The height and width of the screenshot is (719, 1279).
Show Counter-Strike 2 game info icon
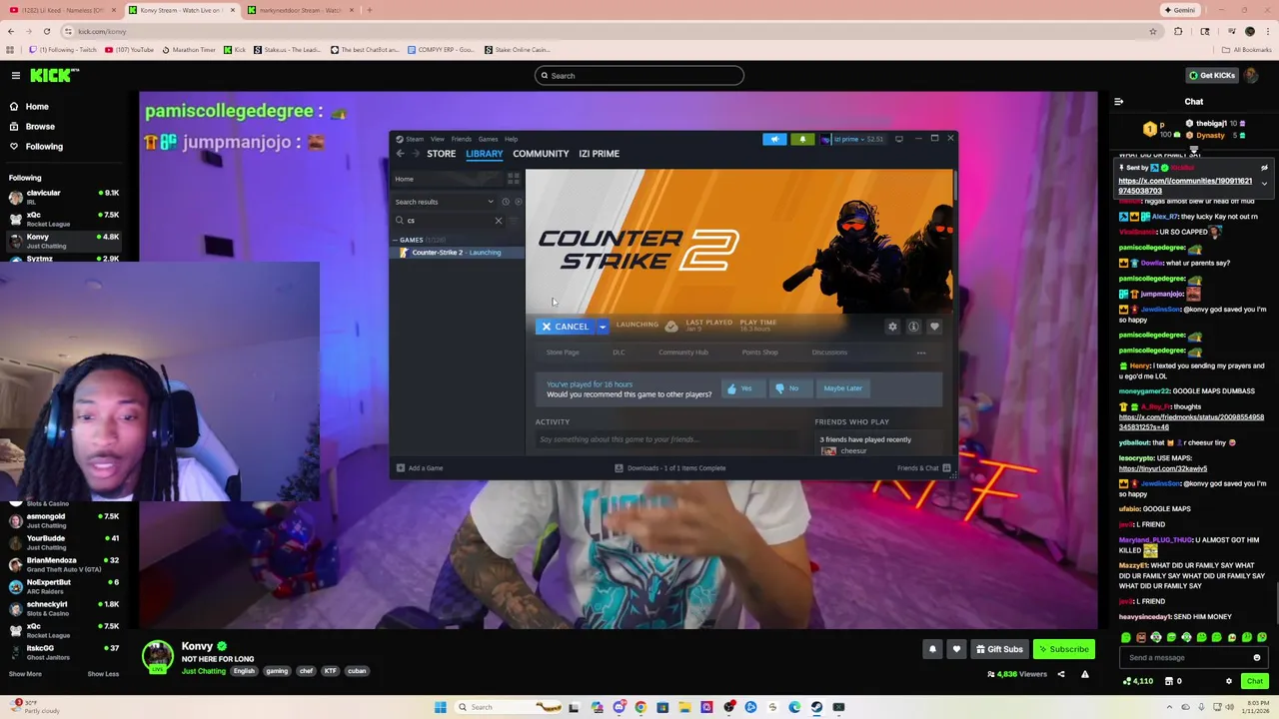pyautogui.click(x=913, y=327)
